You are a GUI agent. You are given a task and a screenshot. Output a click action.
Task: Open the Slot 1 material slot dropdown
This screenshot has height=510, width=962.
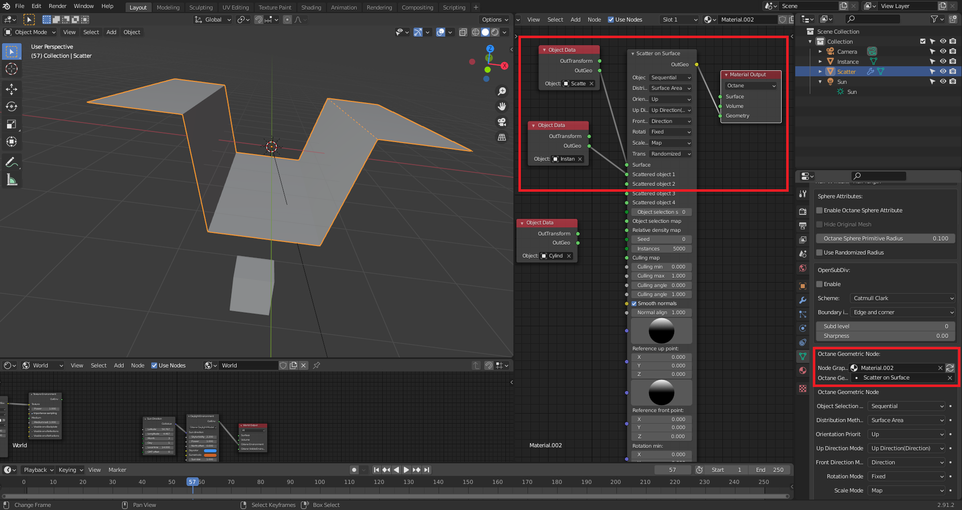pyautogui.click(x=680, y=20)
